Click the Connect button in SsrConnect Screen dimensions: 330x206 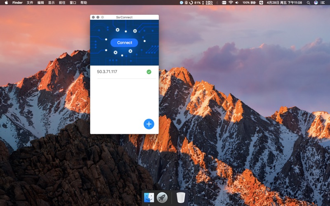pyautogui.click(x=124, y=43)
